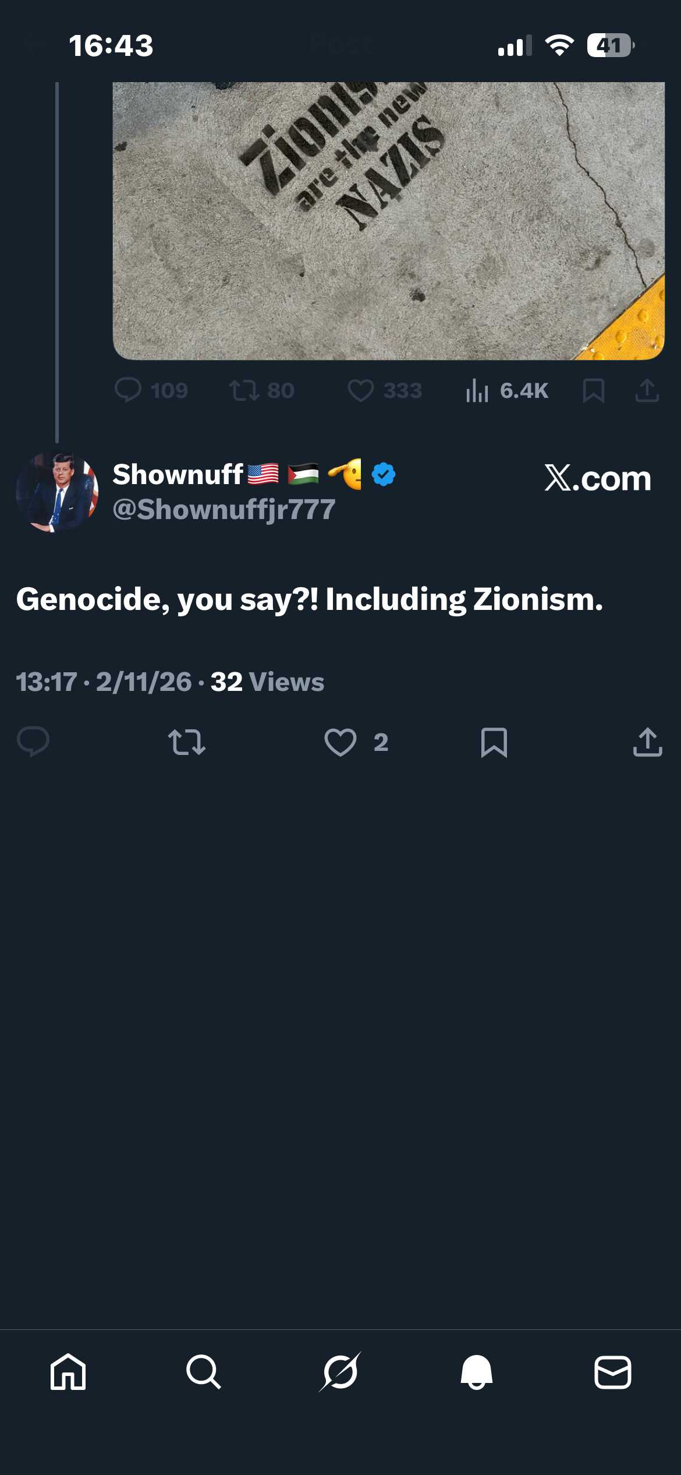Open the sidewalk stencil photo
Image resolution: width=681 pixels, height=1475 pixels.
pyautogui.click(x=388, y=220)
